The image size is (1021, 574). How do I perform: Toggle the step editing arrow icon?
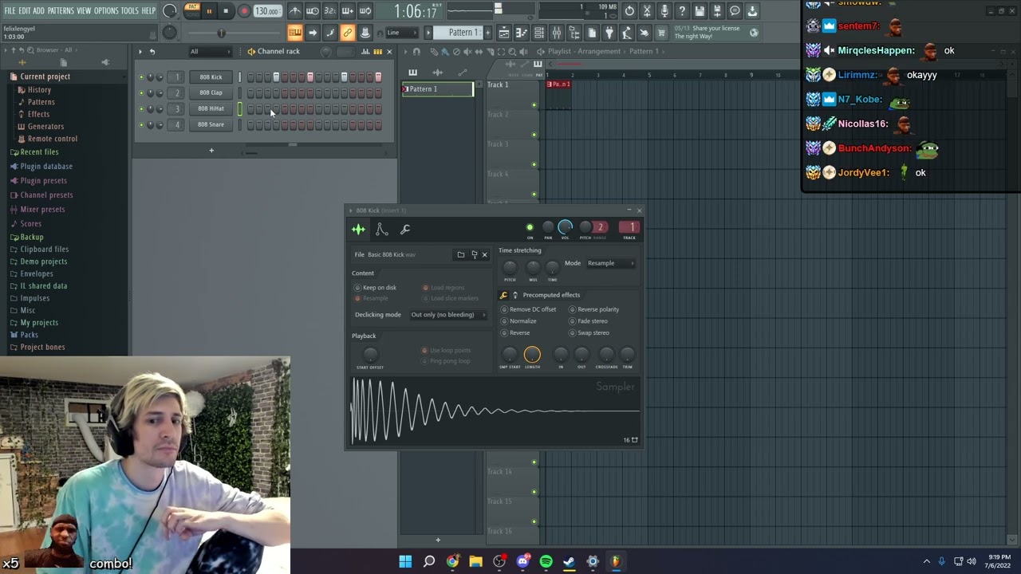point(313,33)
